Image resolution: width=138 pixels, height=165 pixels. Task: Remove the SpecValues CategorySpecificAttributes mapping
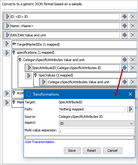[x=133, y=82]
